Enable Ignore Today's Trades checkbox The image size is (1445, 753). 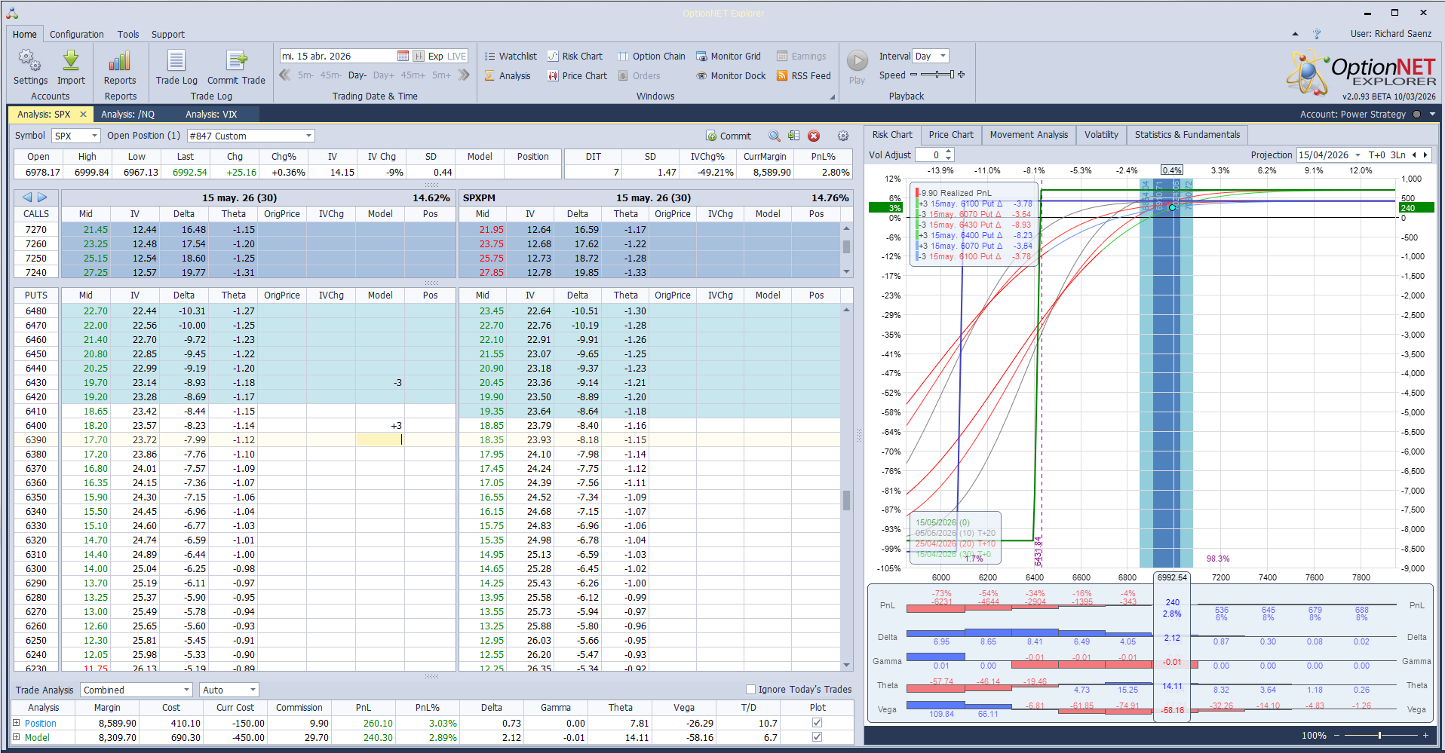click(x=750, y=689)
